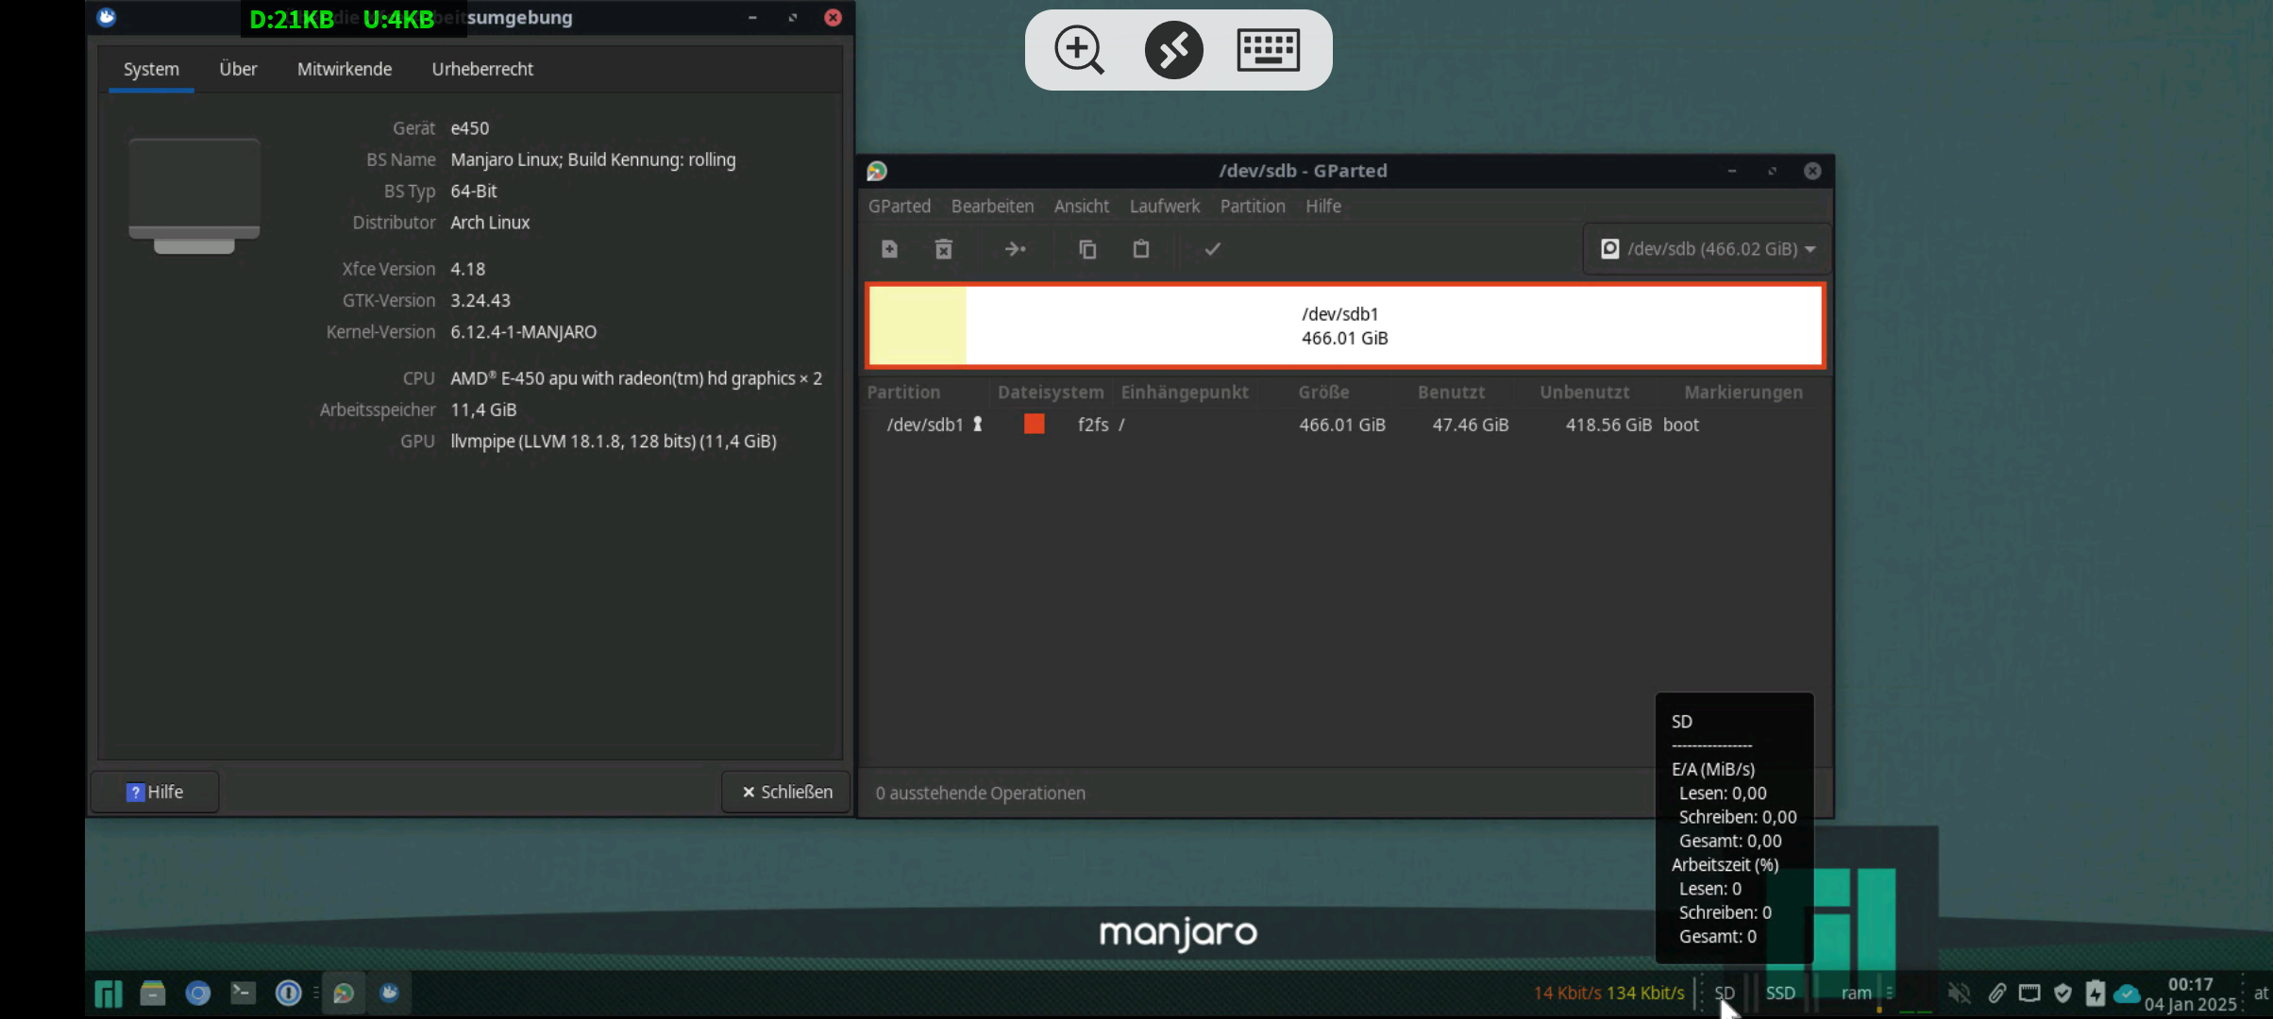Click the resize/move partition toolbar icon
Viewport: 2273px width, 1019px height.
pos(1015,249)
